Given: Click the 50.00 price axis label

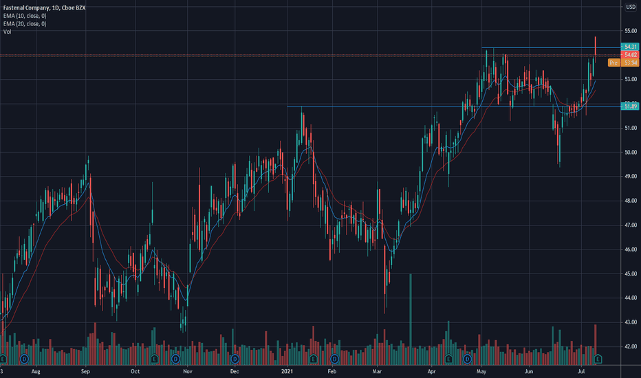Looking at the screenshot, I should [631, 152].
